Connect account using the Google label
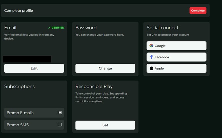 [160, 46]
